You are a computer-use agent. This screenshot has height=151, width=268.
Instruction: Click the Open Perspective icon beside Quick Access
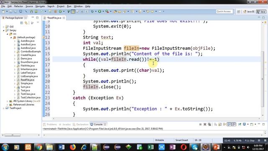tap(239, 12)
